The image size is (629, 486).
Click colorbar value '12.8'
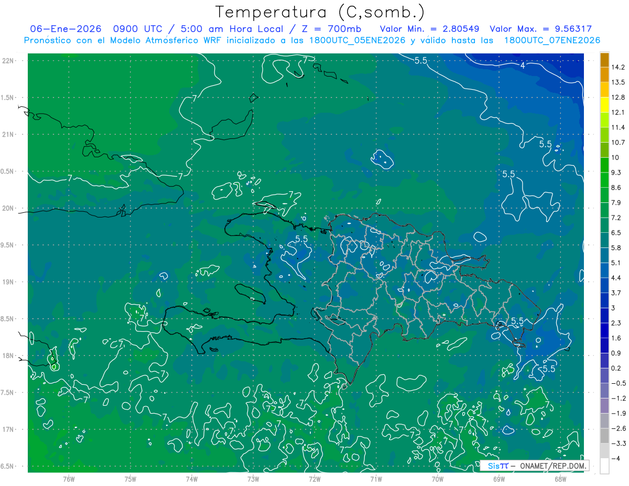619,98
